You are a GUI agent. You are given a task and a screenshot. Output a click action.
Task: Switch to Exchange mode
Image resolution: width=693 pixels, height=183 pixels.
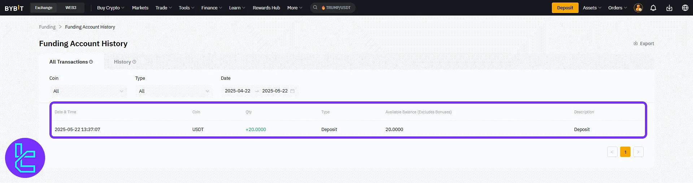44,8
